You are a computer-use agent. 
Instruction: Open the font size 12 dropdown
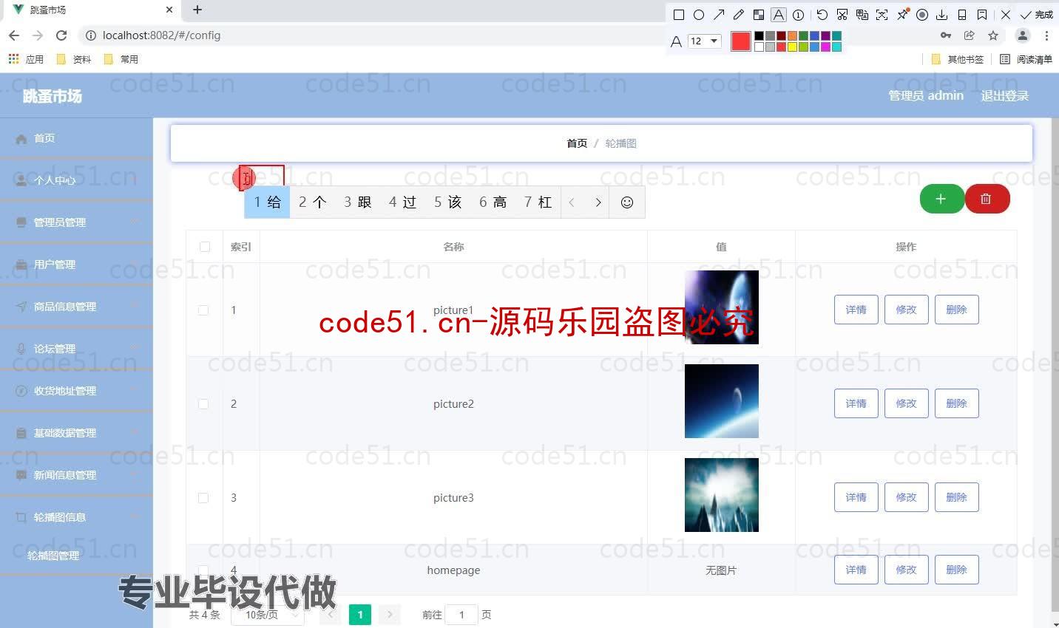(x=705, y=41)
